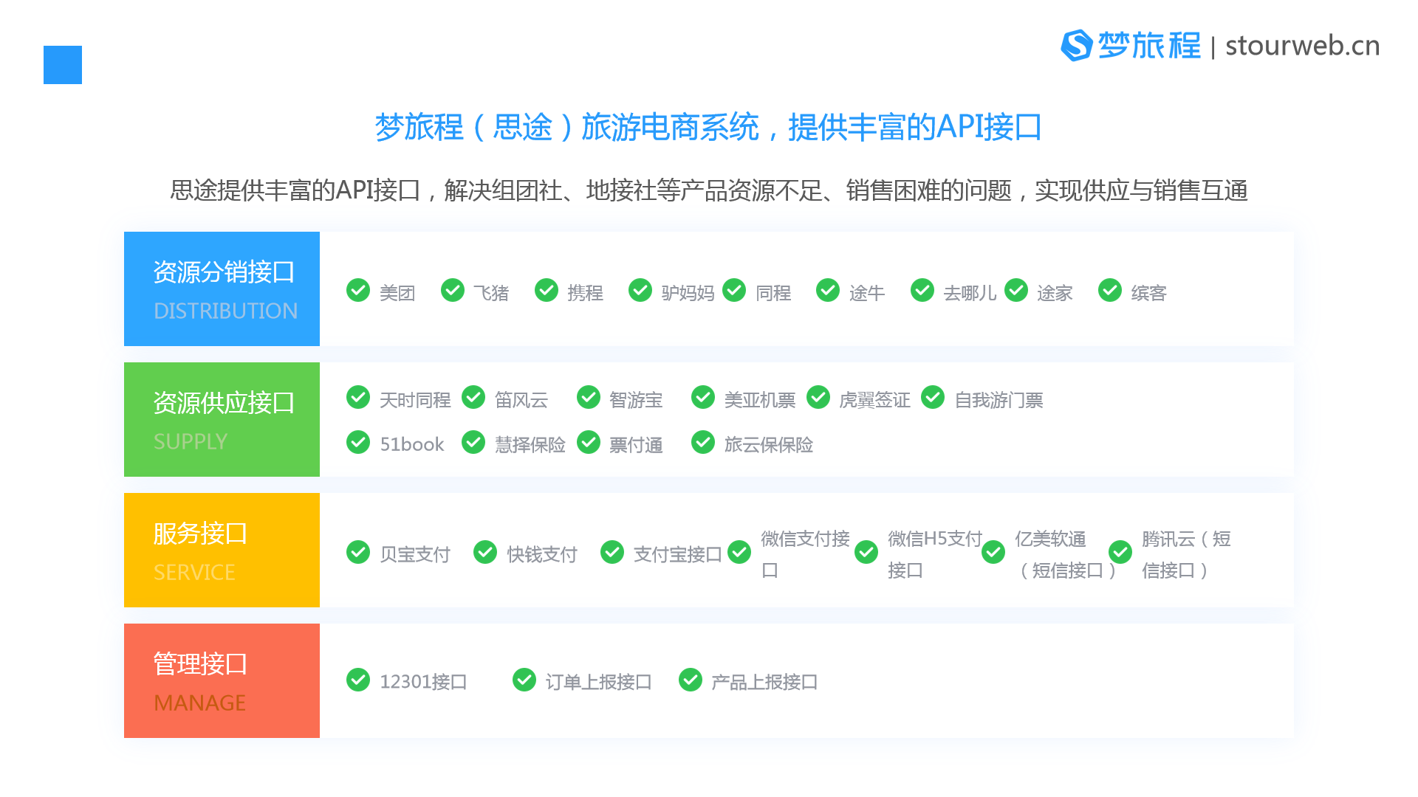Click the check icon beside 腾讯云（短信接口）
The width and height of the screenshot is (1418, 797).
coord(1120,552)
